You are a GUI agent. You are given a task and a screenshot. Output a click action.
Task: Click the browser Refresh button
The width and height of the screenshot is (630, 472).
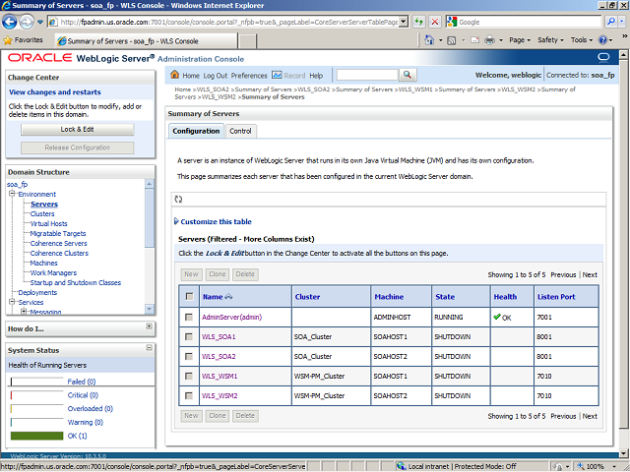pos(418,22)
